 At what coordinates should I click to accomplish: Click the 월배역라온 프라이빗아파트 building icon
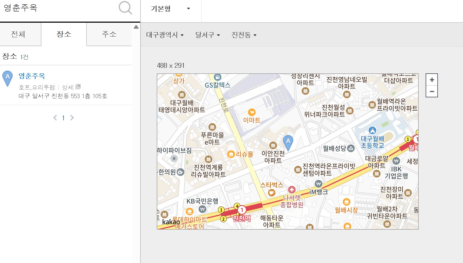click(372, 105)
